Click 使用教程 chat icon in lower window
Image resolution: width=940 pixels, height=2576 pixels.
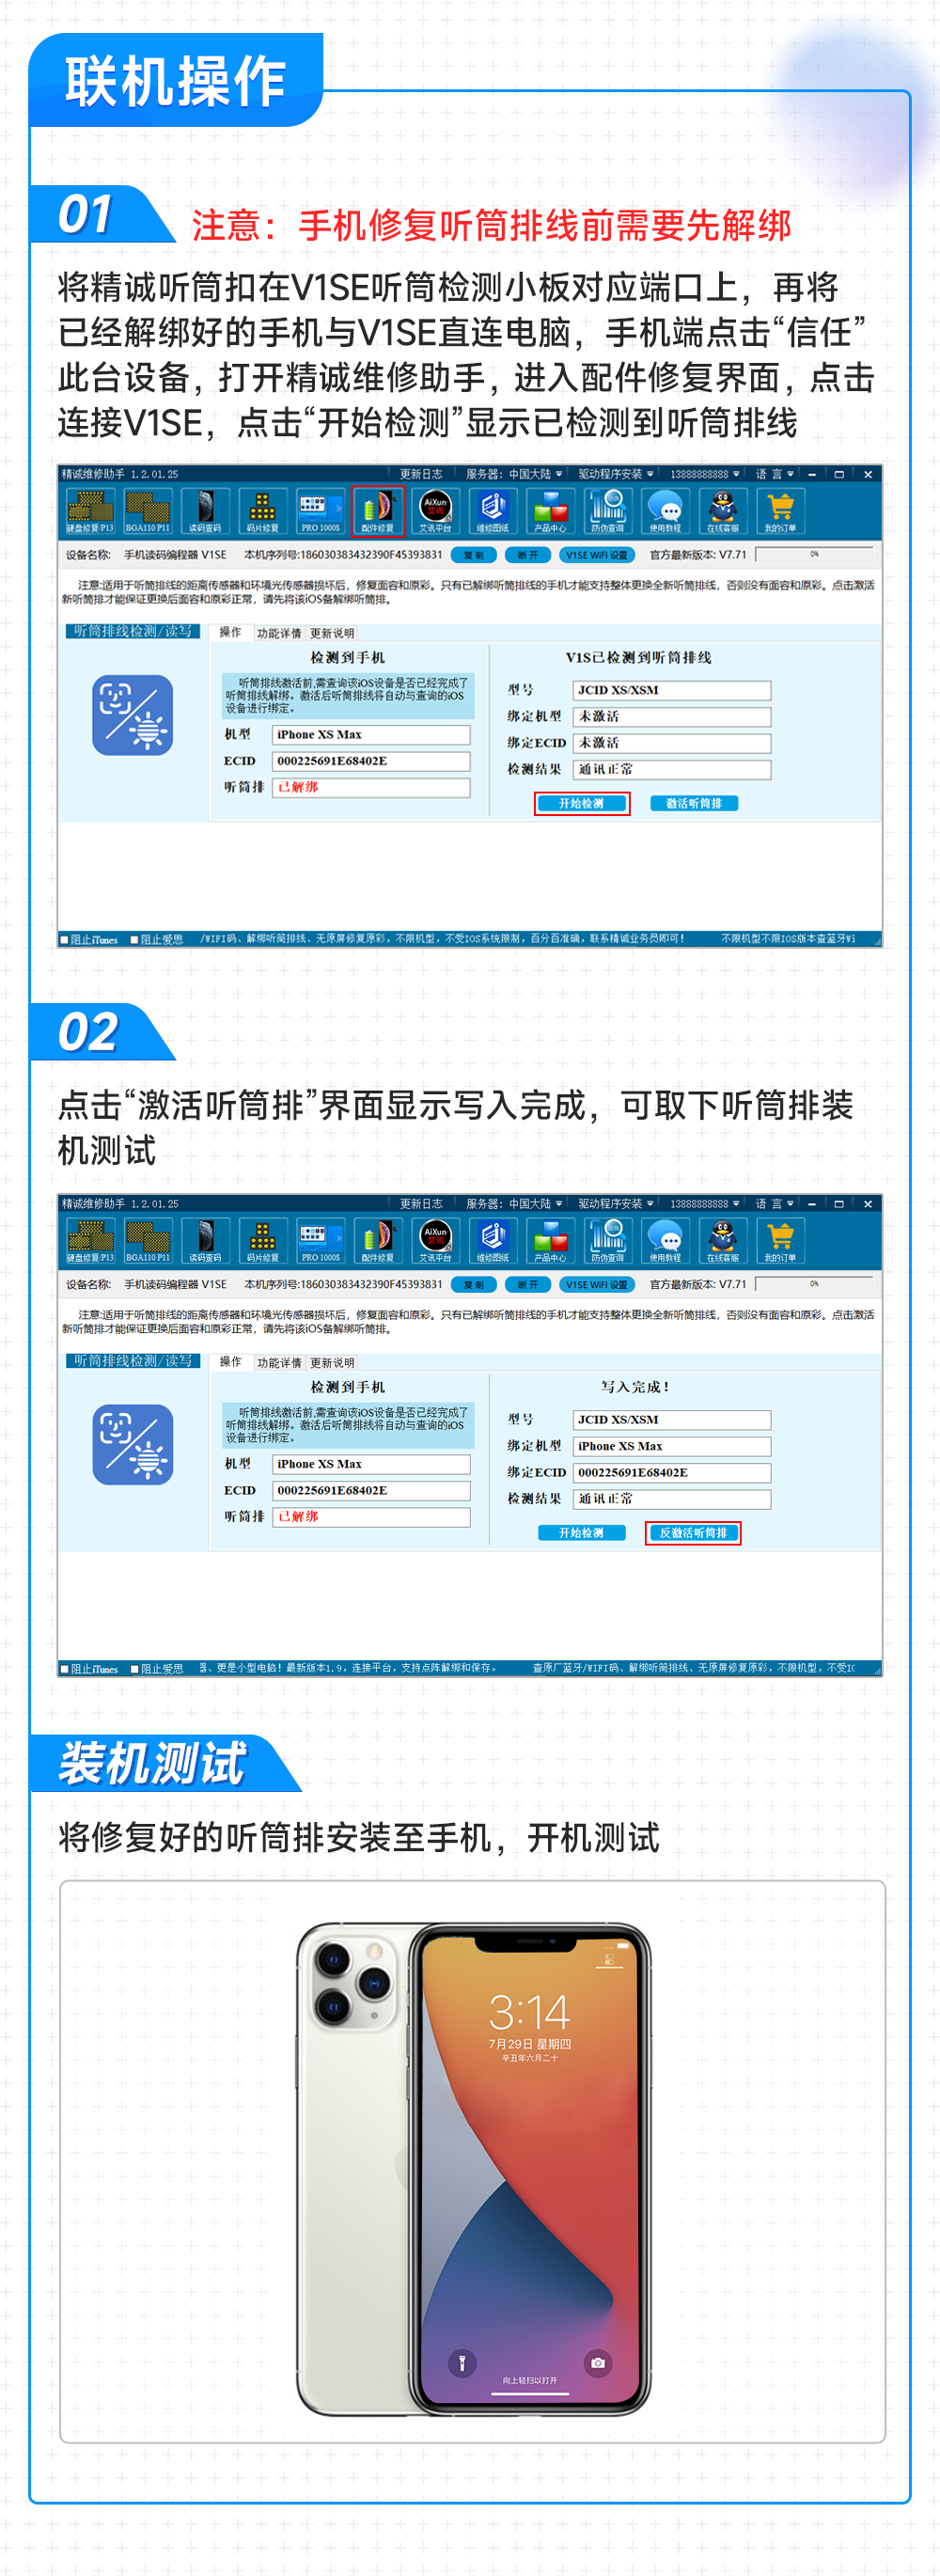[x=665, y=1239]
